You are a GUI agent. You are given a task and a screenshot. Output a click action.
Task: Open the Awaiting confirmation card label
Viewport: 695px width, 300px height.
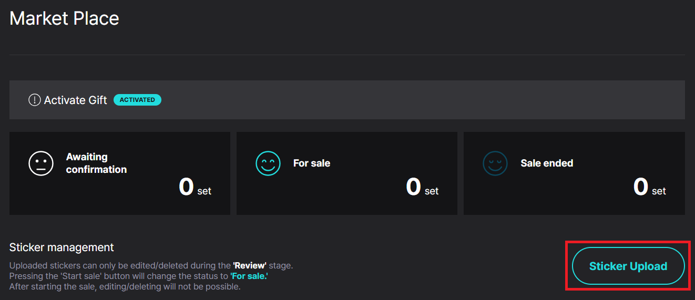pos(96,163)
